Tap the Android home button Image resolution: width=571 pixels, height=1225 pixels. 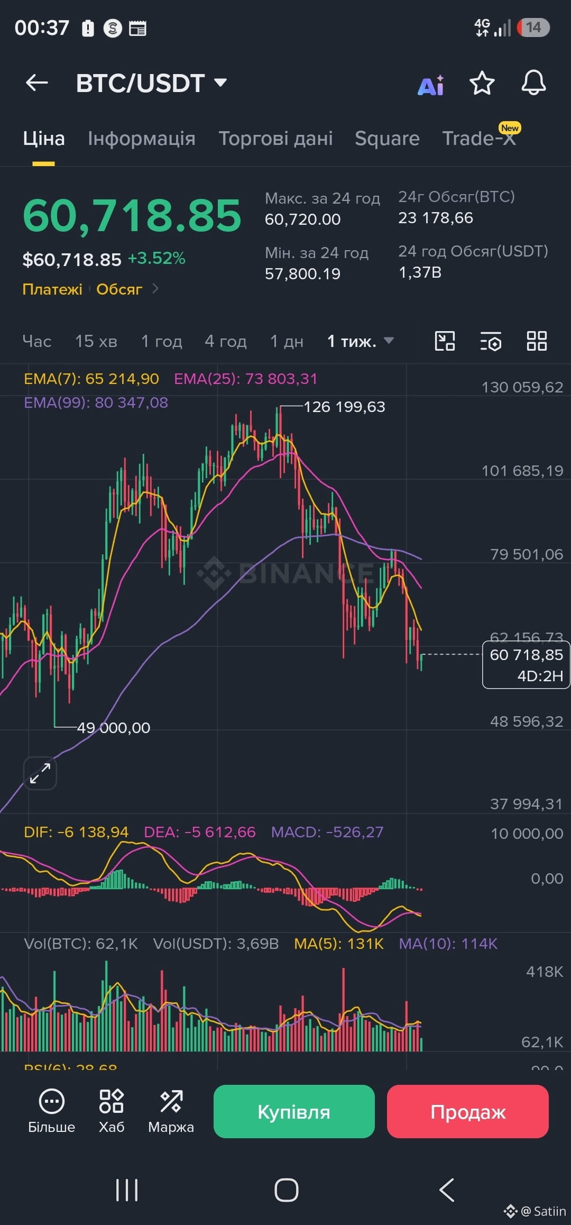(x=286, y=1190)
